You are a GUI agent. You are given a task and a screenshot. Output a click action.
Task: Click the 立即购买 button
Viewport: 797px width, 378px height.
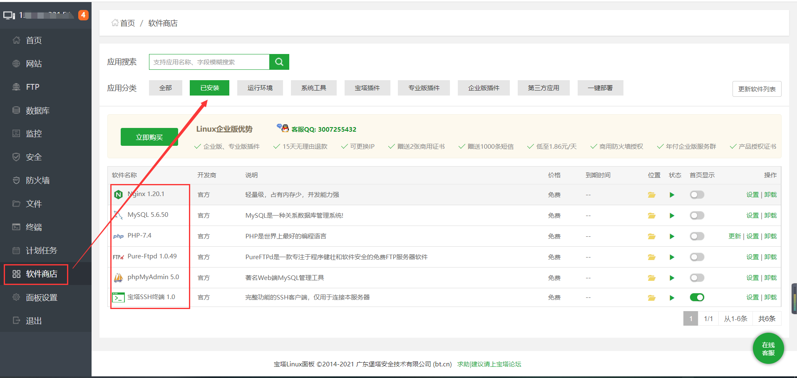tap(149, 137)
